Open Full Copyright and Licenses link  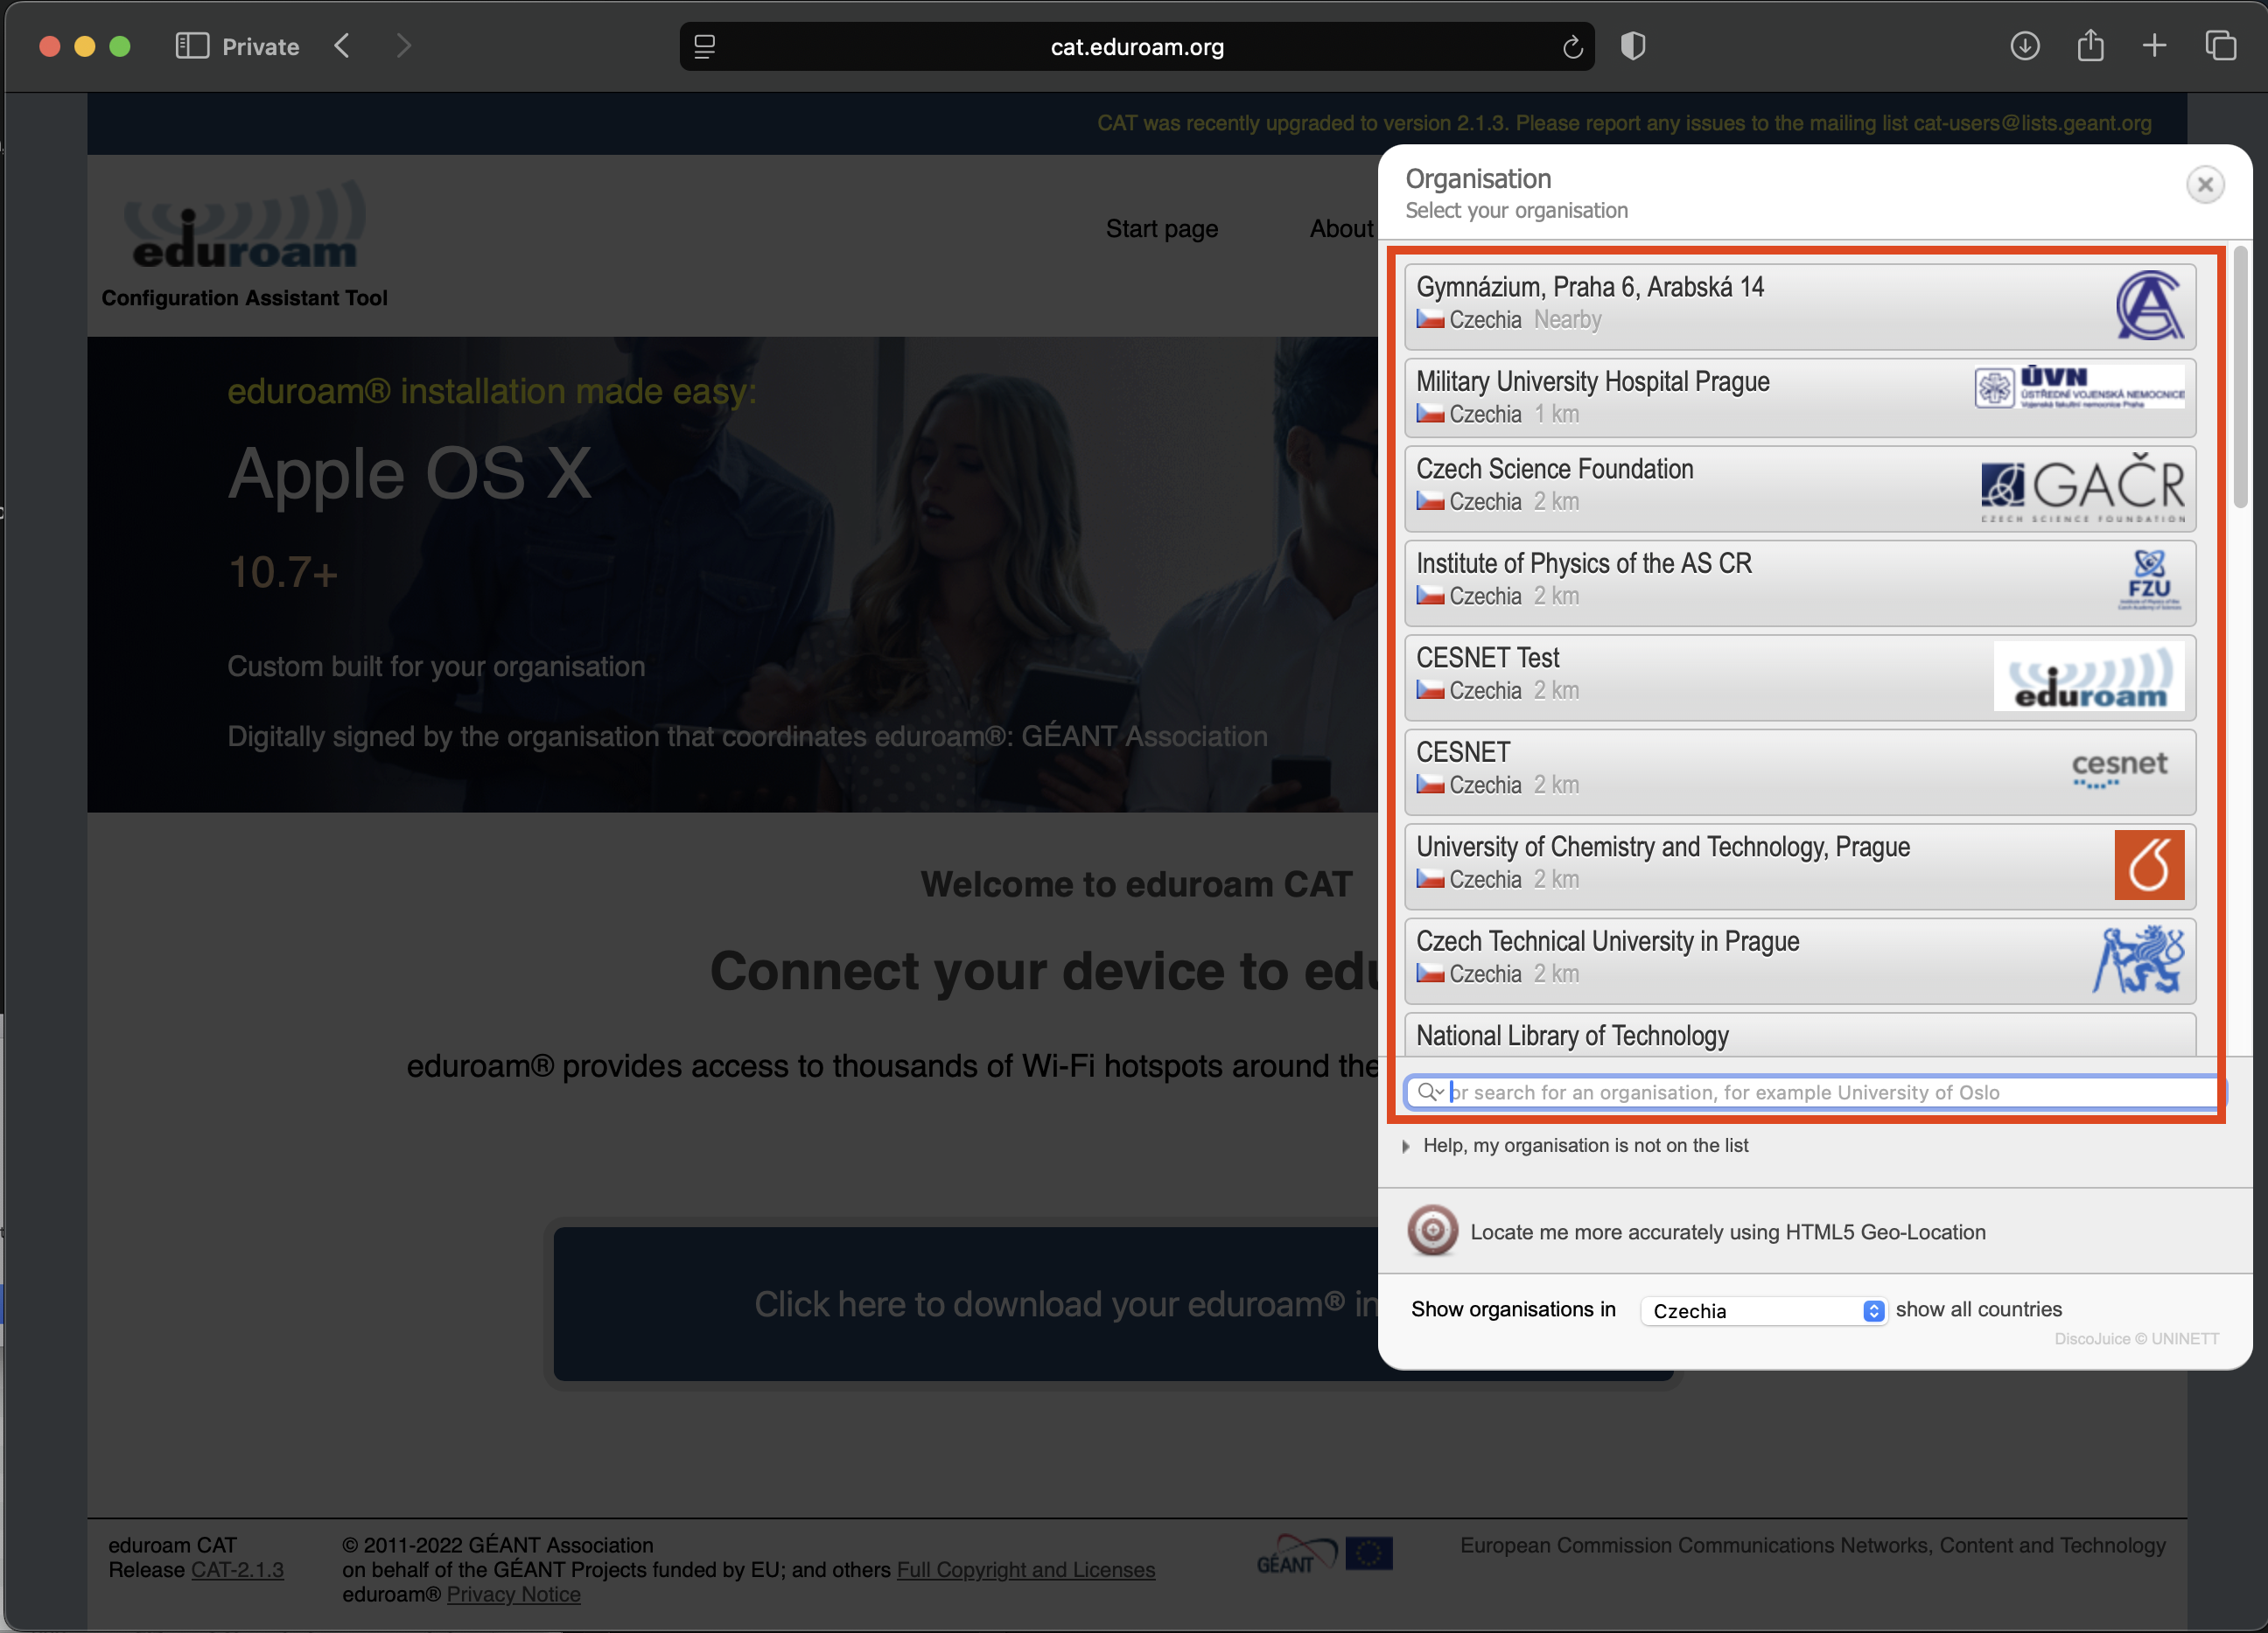[1025, 1570]
